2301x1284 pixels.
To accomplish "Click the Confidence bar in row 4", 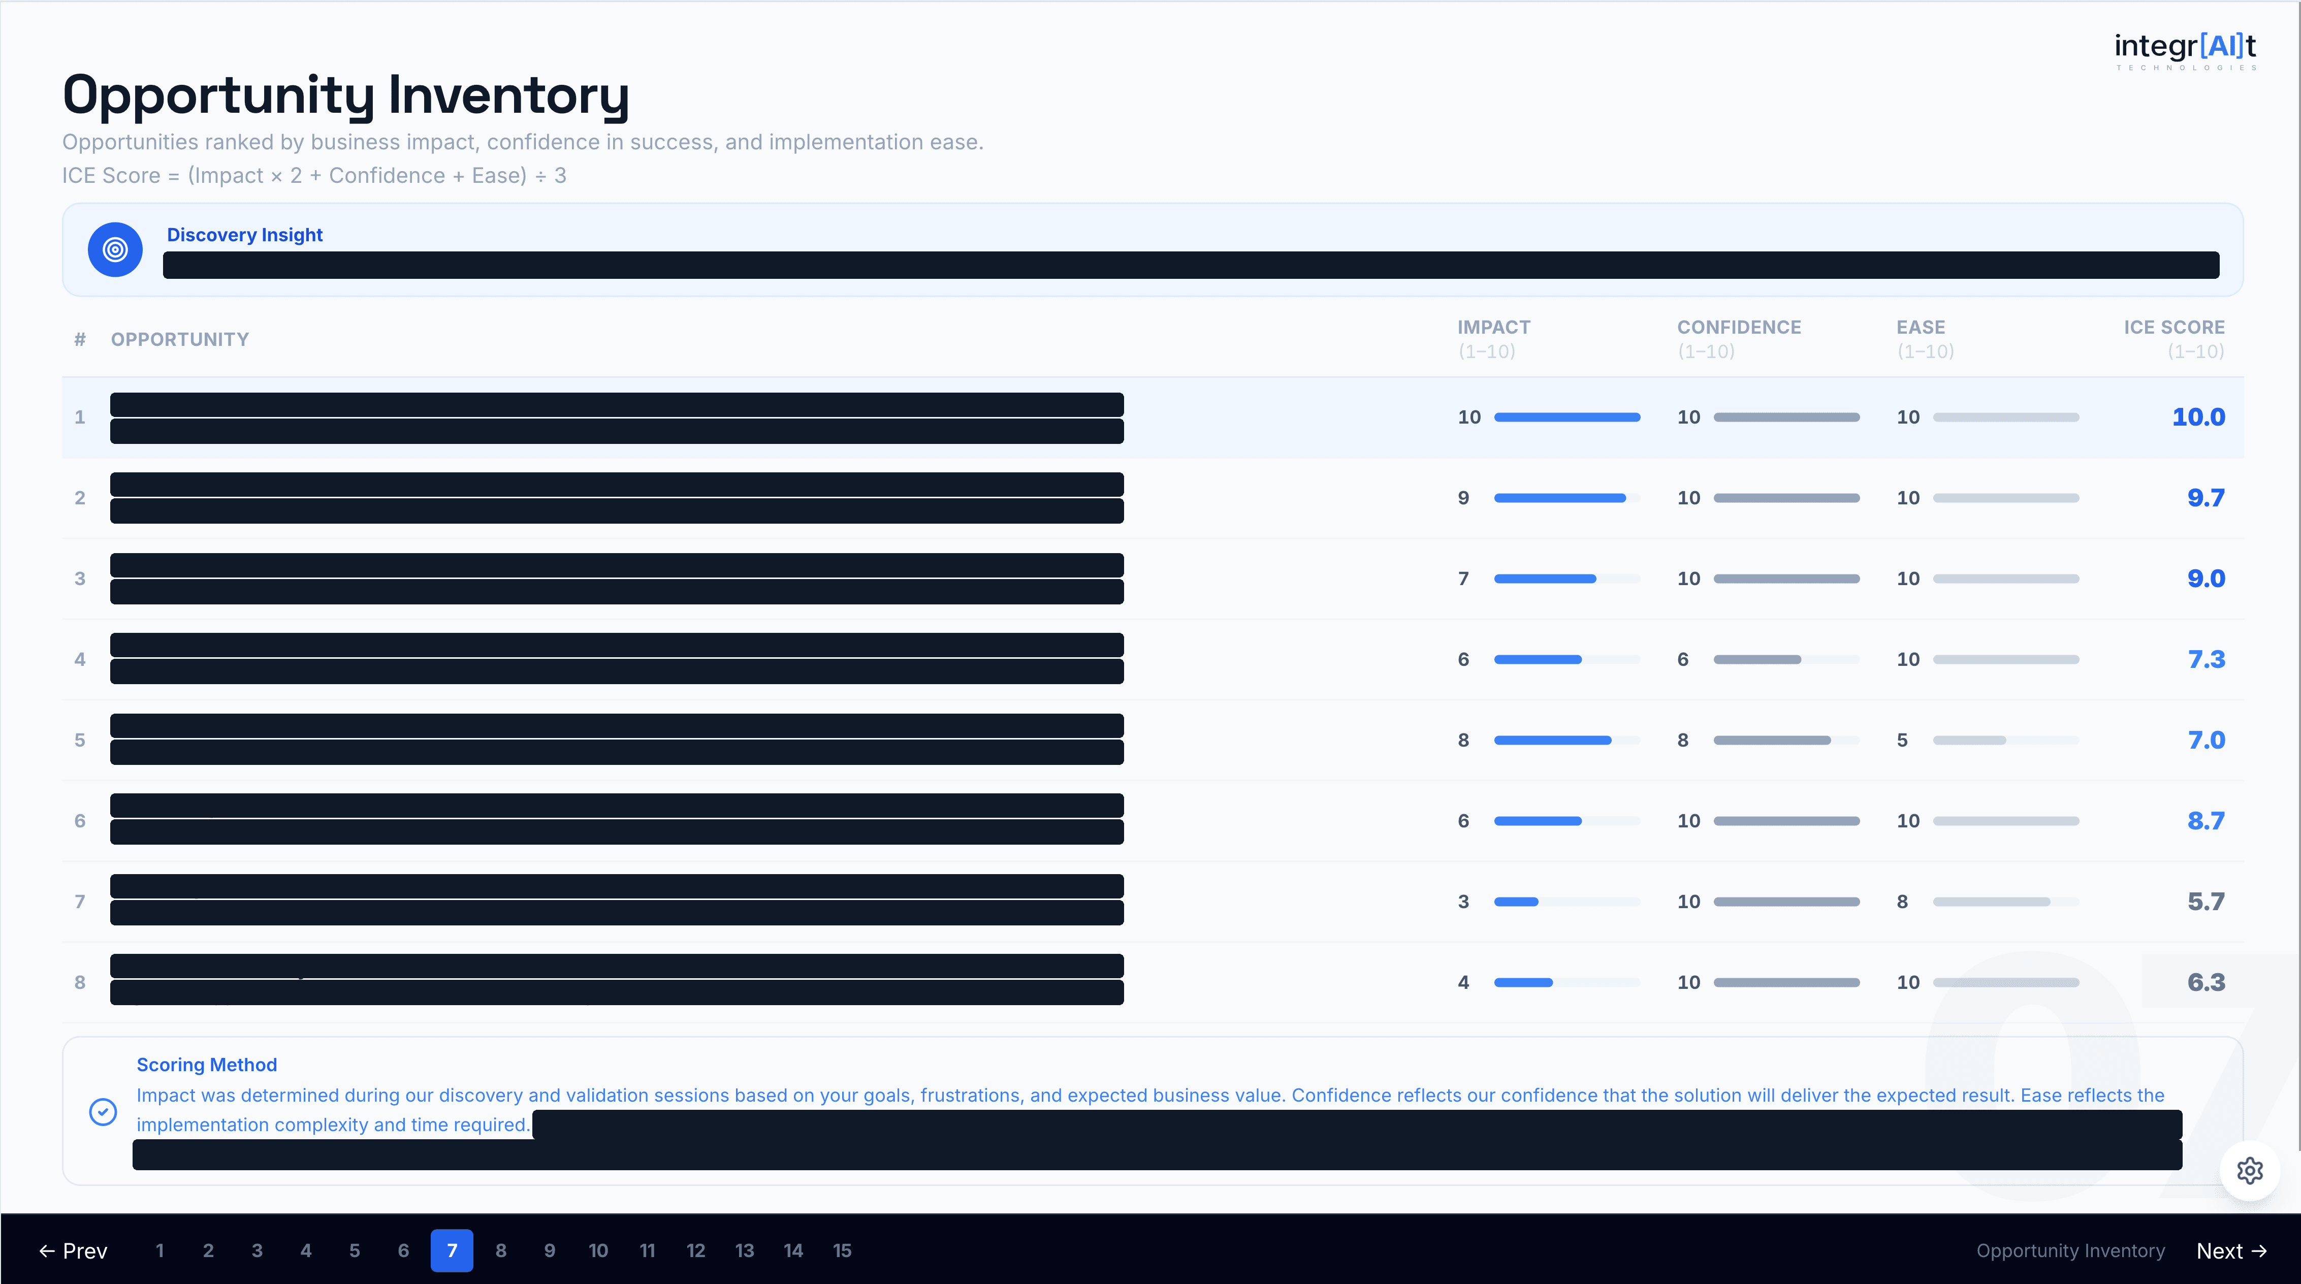I will (x=1786, y=659).
